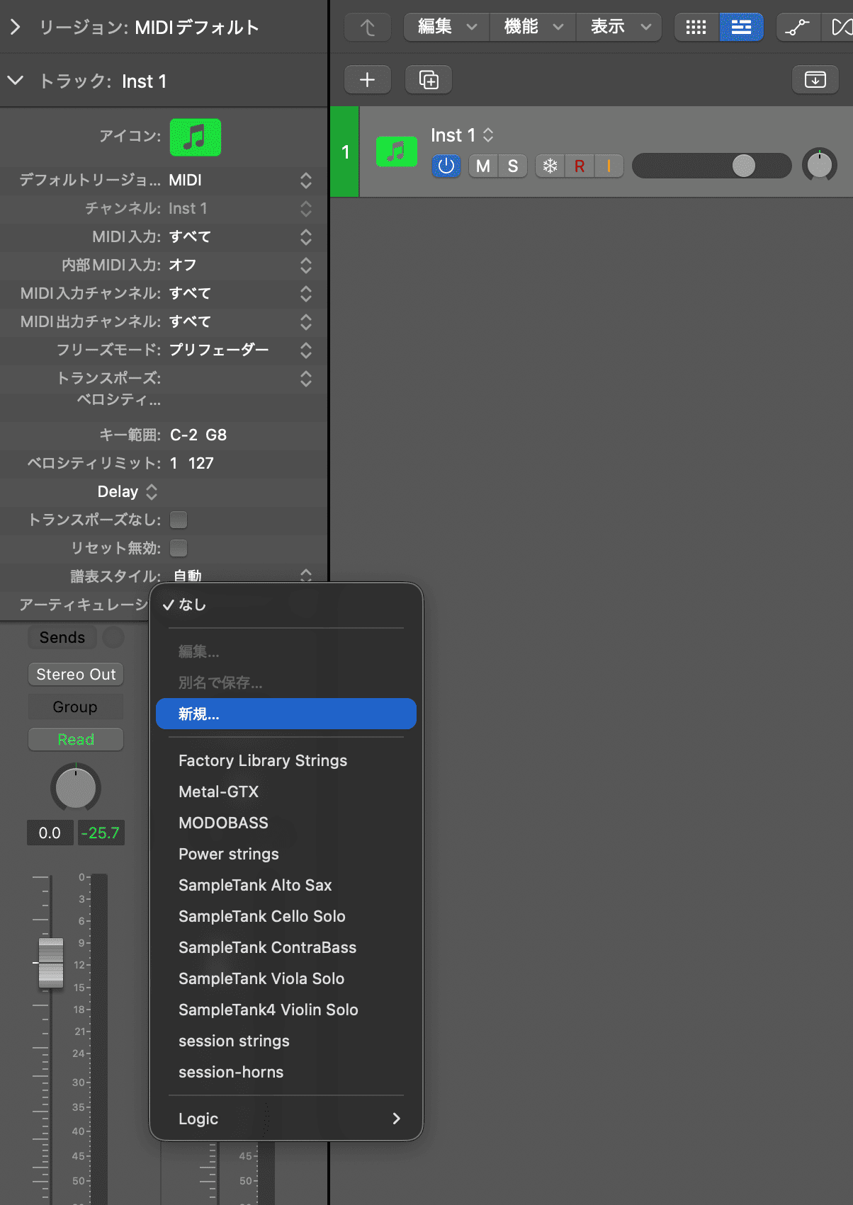Open the 機能 menu dropdown
The image size is (853, 1205).
533,27
